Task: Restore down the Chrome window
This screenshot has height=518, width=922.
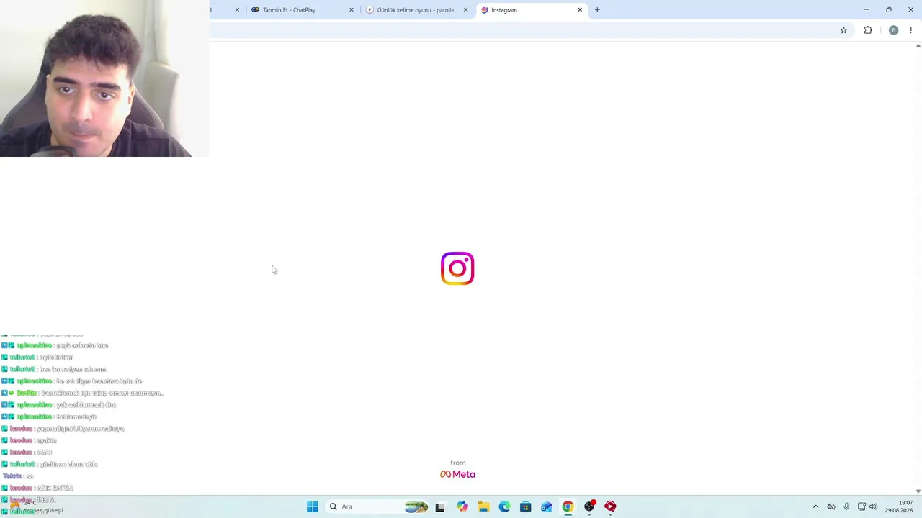Action: pyautogui.click(x=889, y=9)
